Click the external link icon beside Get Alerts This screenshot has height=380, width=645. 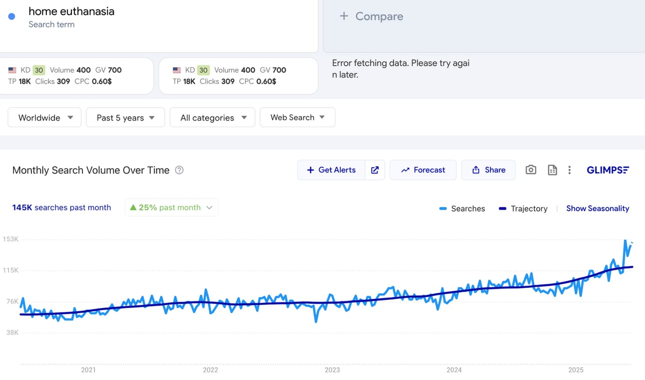tap(375, 170)
